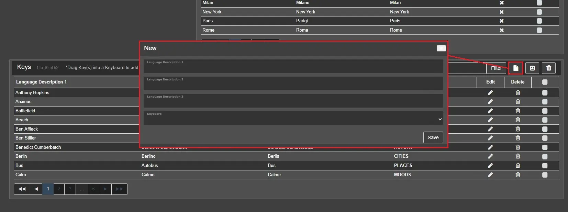Go to page 2 in Keys pagination
The height and width of the screenshot is (212, 568).
pos(59,189)
